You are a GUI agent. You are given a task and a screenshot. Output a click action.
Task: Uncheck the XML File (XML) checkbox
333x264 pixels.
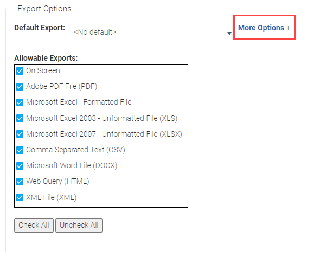point(20,197)
